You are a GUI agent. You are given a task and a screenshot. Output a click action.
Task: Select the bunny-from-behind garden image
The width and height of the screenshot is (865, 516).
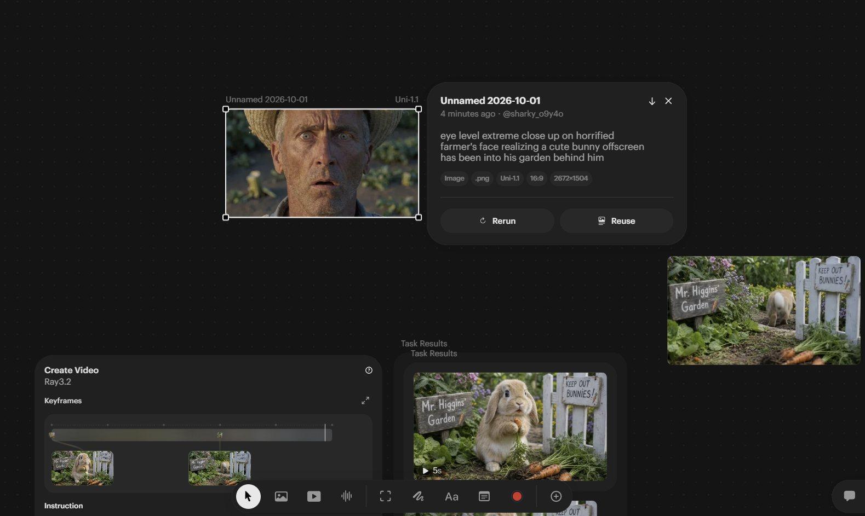tap(764, 310)
